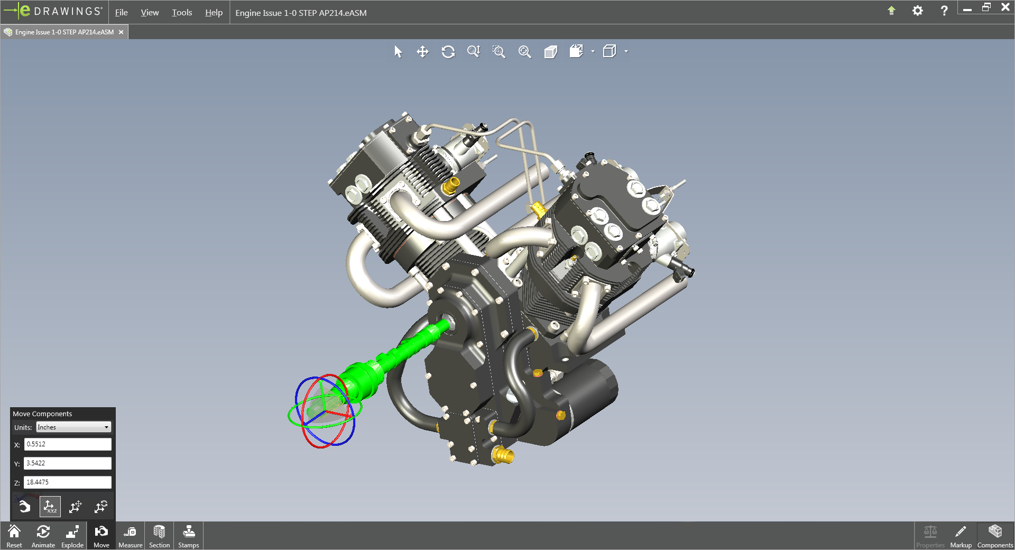The height and width of the screenshot is (550, 1015).
Task: Open the View menu
Action: coord(150,13)
